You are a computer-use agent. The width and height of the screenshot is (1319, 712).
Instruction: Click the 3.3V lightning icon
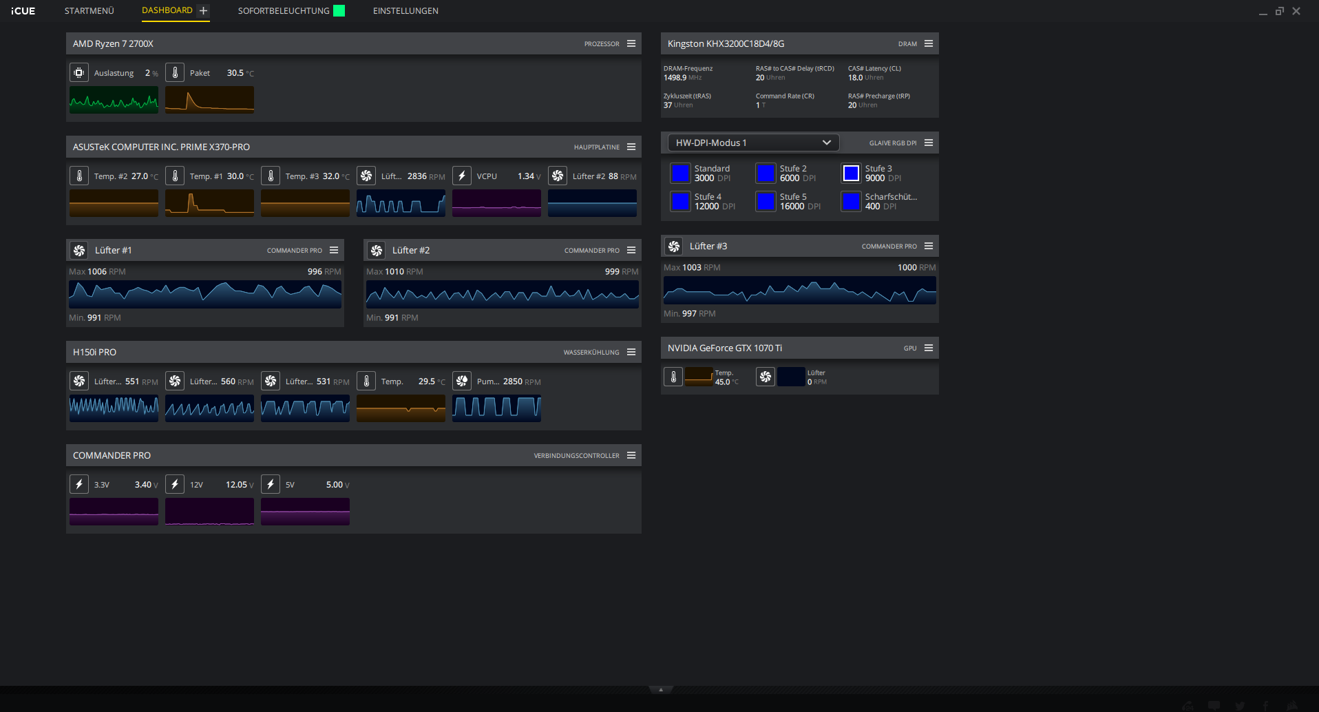[79, 484]
